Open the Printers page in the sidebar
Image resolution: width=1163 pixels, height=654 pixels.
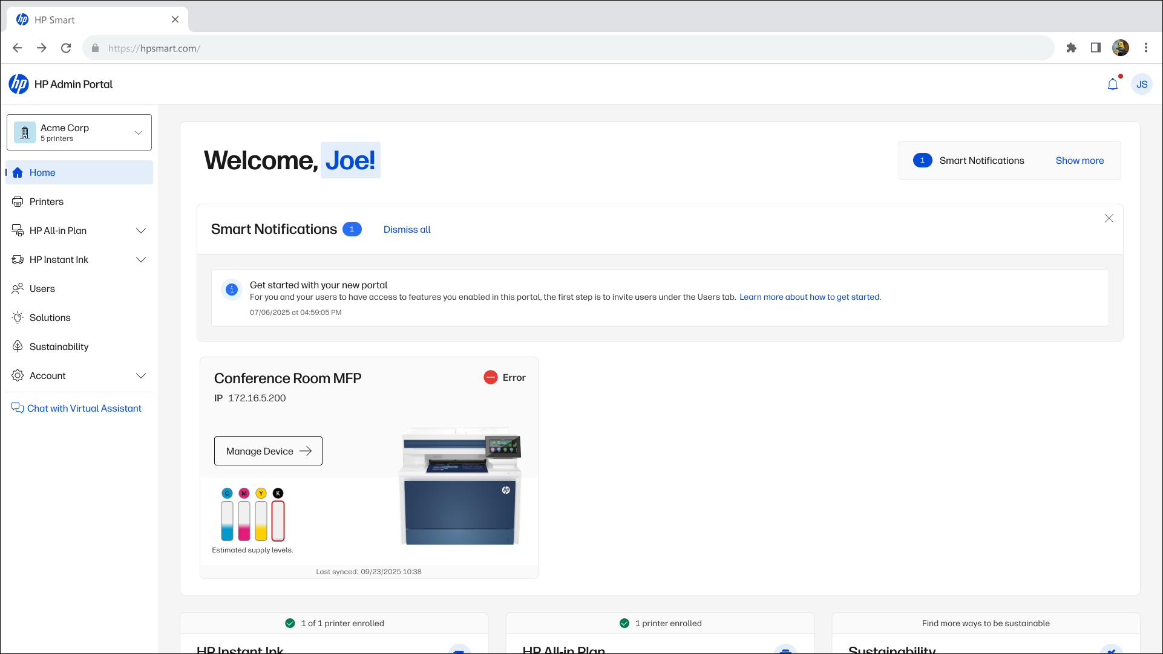pos(47,201)
